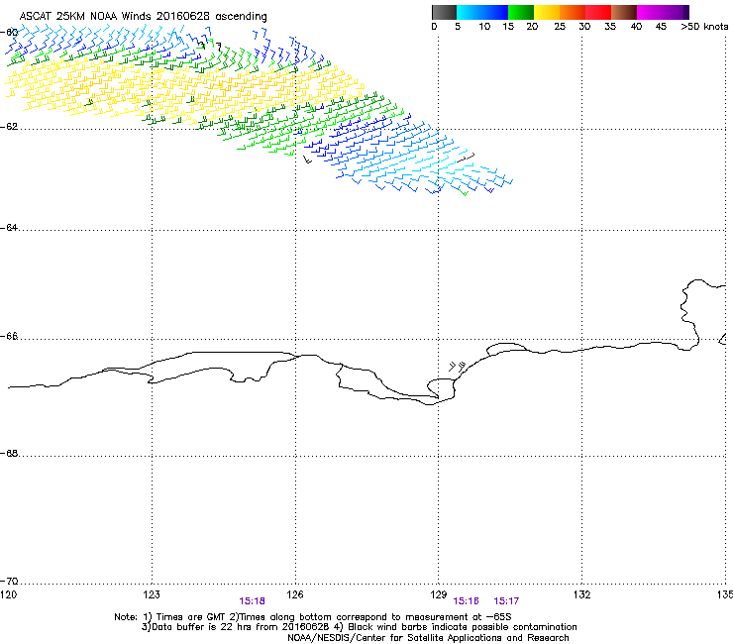Viewport: 733px width, 644px height.
Task: Click the gray 0-5 knots color segment
Action: 444,12
